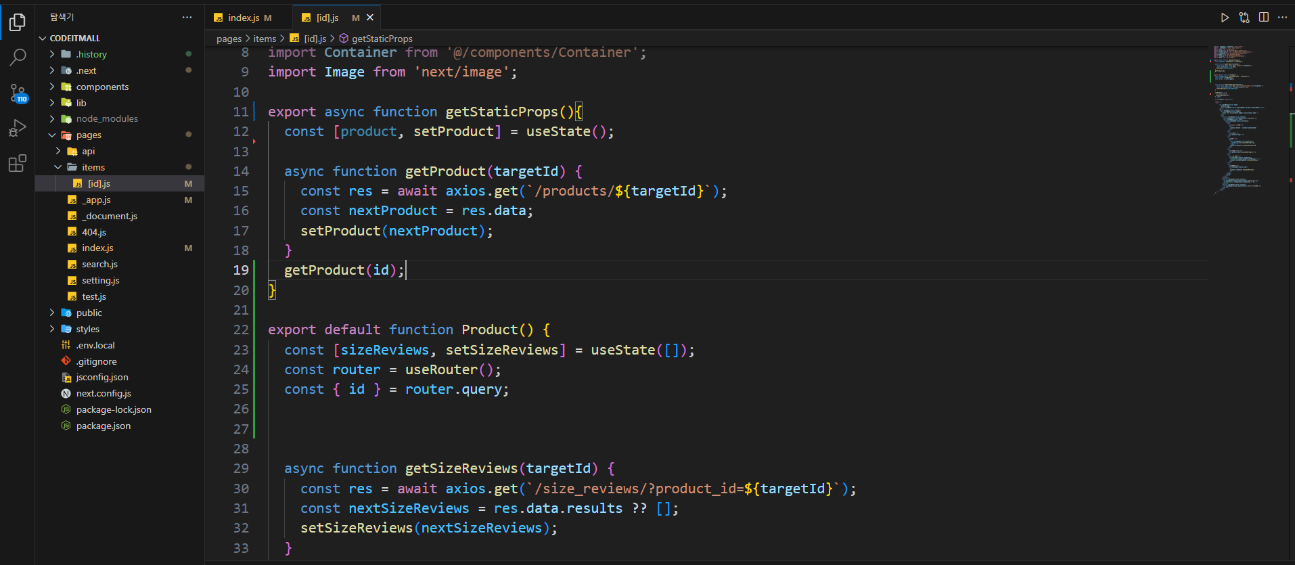The image size is (1295, 565).
Task: Place cursor on 'getStaticProps' function name
Action: pyautogui.click(x=501, y=112)
